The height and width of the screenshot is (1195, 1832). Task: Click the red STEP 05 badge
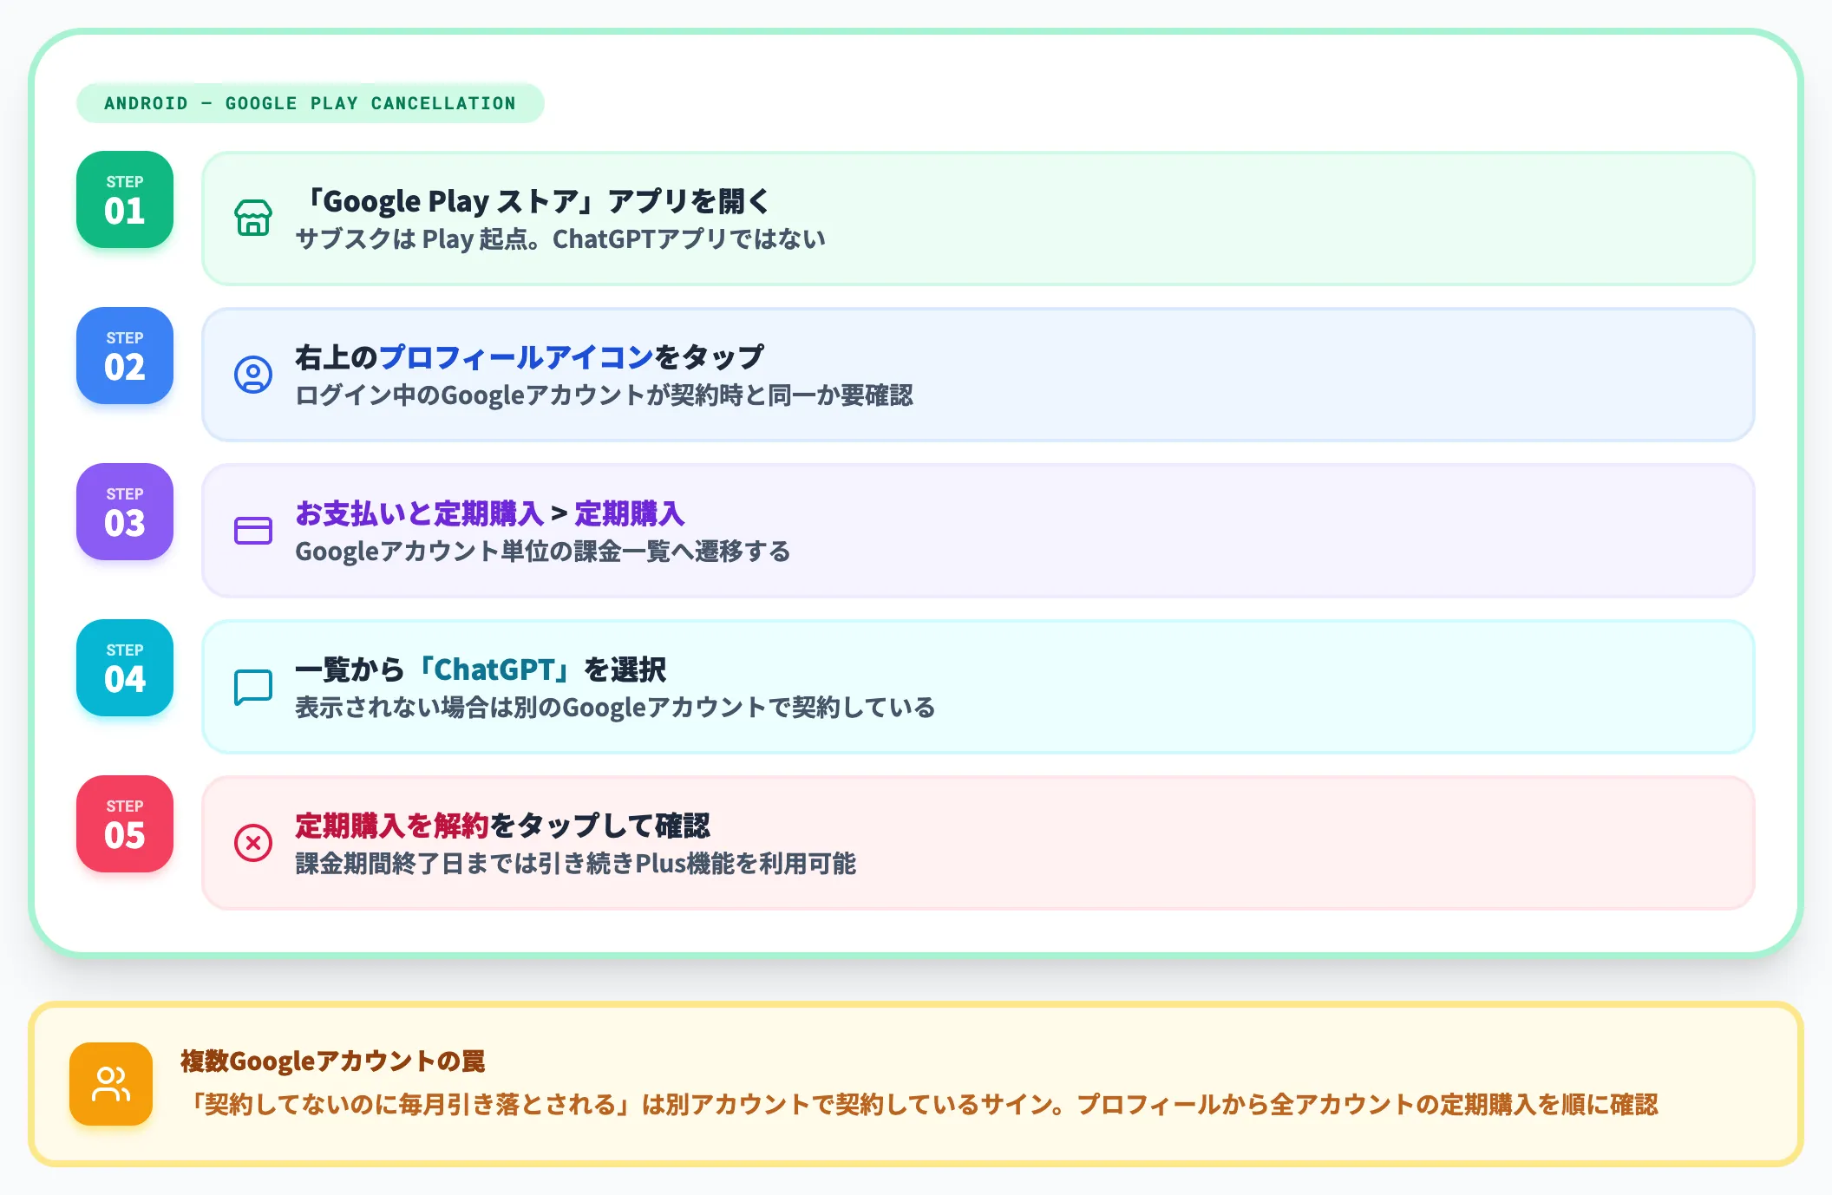pos(125,824)
